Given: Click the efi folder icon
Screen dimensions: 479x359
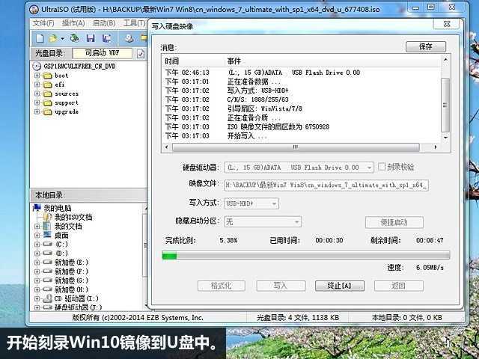Looking at the screenshot, I should 47,85.
